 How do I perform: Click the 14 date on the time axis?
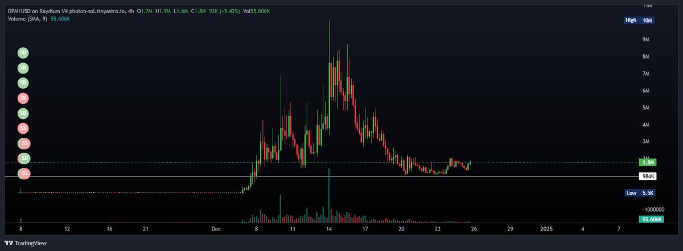point(329,229)
